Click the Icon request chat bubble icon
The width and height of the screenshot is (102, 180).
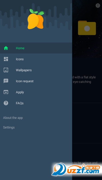(x=6, y=81)
